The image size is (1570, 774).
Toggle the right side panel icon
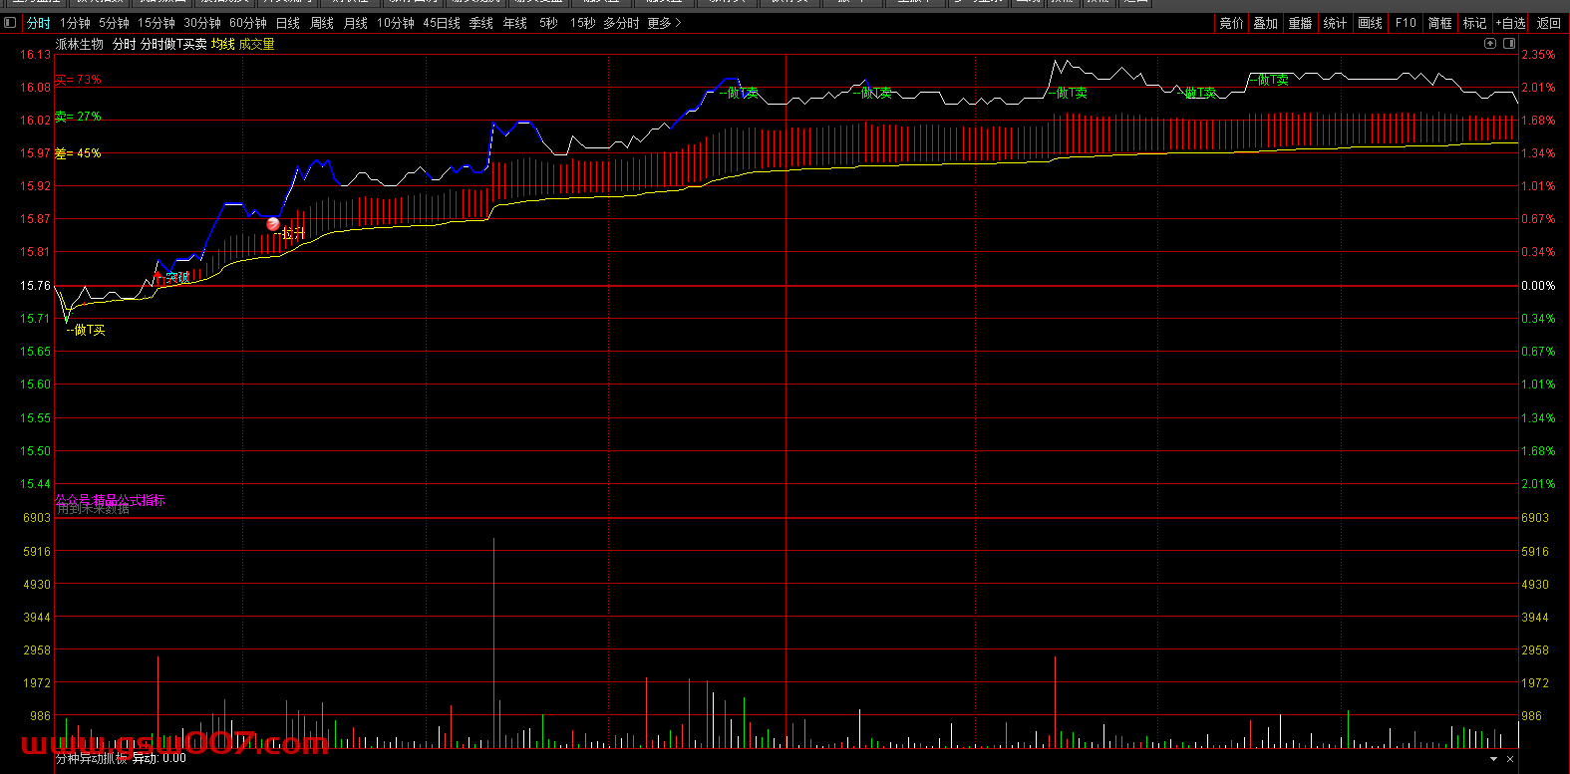(x=1509, y=44)
